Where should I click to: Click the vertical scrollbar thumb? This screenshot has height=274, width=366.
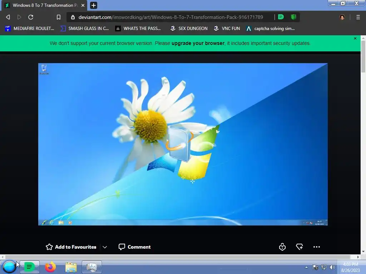coord(363,56)
